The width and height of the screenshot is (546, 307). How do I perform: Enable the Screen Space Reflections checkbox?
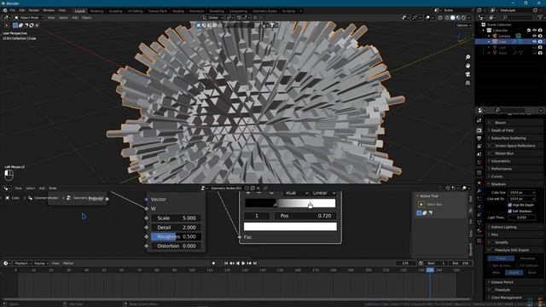tap(493, 146)
